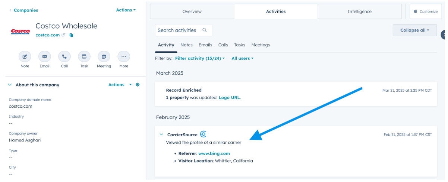Open Filter activity (15/24) dropdown

(200, 58)
